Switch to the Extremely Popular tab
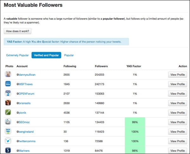The height and width of the screenshot is (154, 190). (17, 55)
